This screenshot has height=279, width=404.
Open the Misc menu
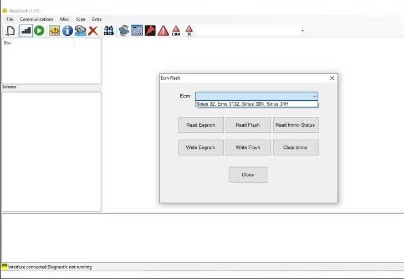[65, 19]
